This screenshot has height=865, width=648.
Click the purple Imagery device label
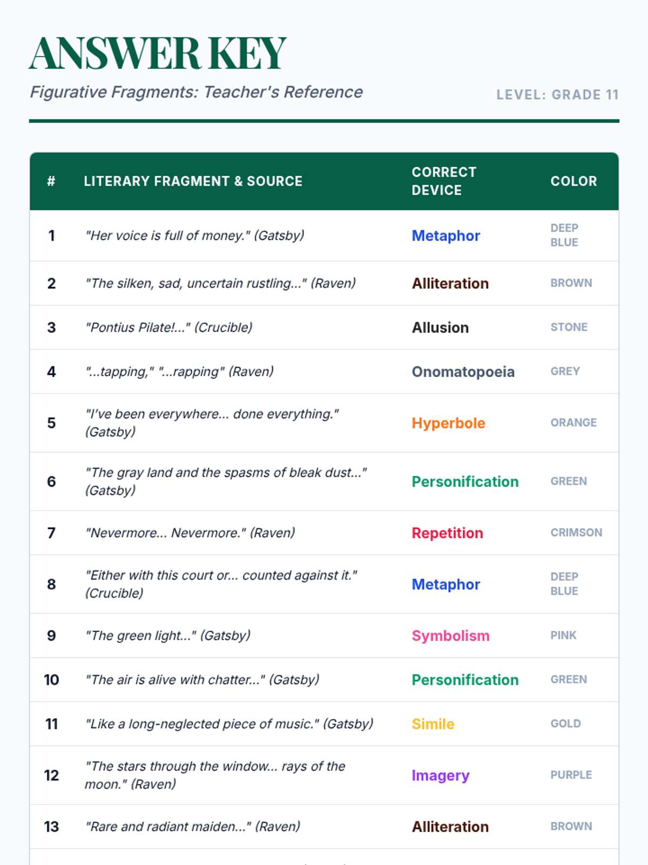point(440,775)
